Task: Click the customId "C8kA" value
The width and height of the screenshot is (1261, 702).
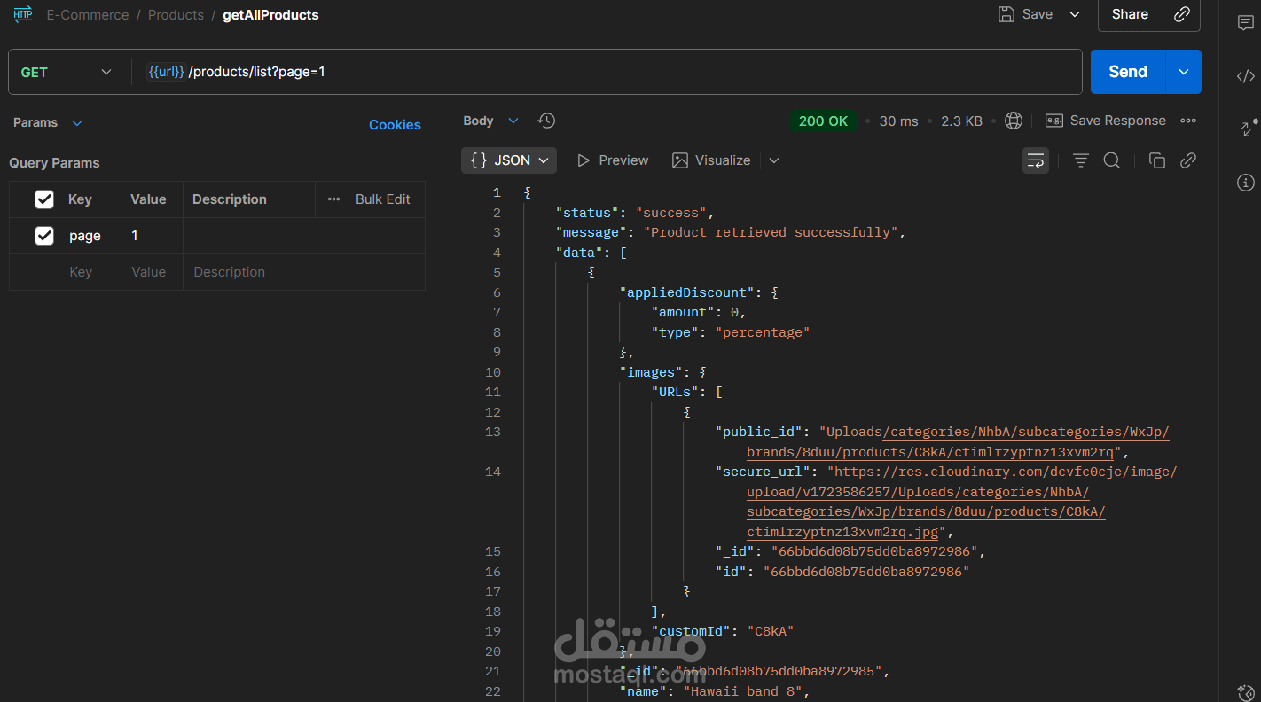Action: coord(771,631)
